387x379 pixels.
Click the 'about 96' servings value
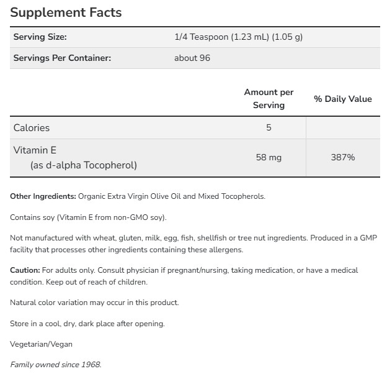click(x=193, y=58)
